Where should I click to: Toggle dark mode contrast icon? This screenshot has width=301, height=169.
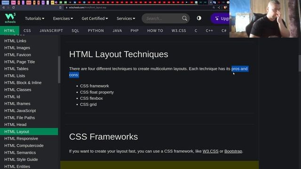[199, 18]
